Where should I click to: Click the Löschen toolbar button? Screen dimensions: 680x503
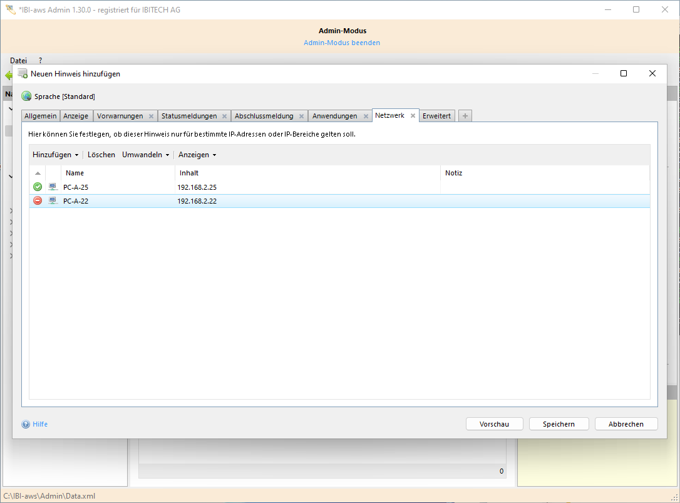pyautogui.click(x=101, y=155)
